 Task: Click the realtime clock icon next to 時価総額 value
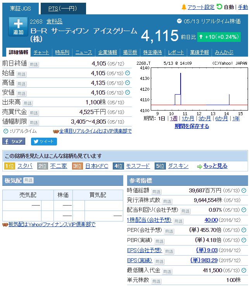(244, 190)
